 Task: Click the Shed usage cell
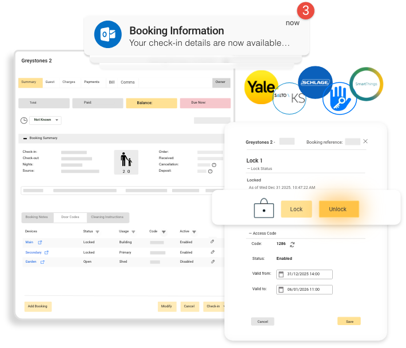[123, 262]
